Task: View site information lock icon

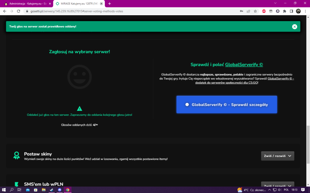Action: 27,11
